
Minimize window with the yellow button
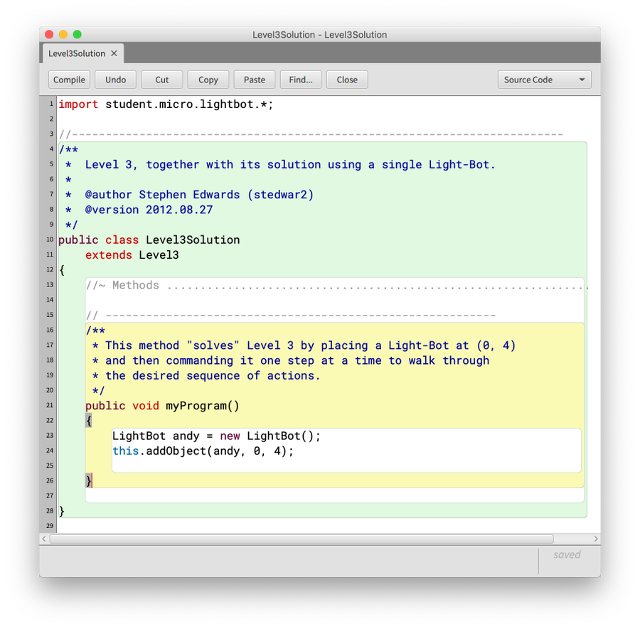pos(63,34)
